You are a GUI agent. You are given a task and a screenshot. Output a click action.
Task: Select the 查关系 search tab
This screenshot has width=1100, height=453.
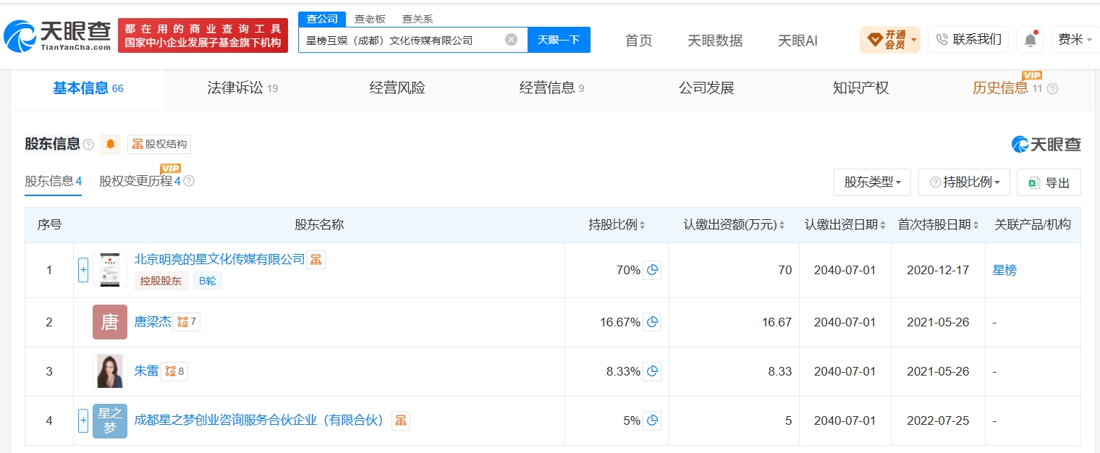418,19
